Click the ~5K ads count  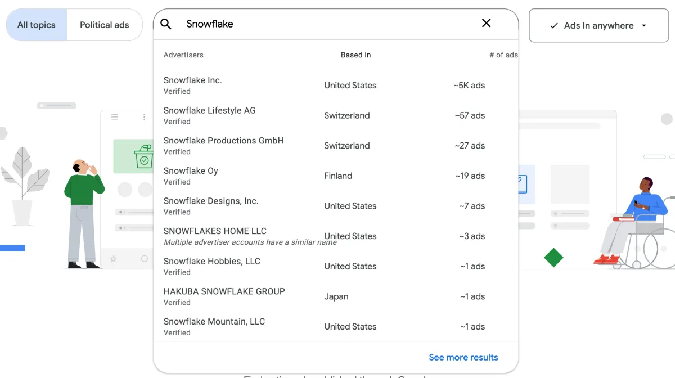(x=469, y=85)
